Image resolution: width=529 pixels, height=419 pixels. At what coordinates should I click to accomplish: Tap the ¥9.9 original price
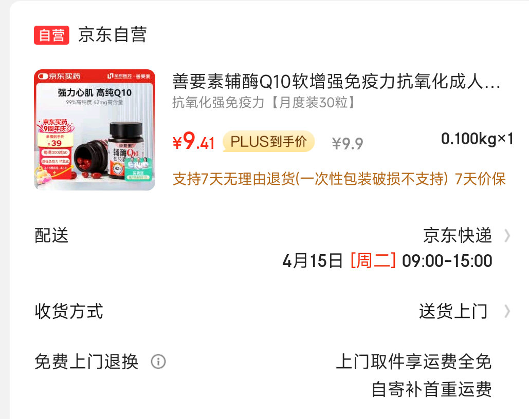click(x=348, y=144)
